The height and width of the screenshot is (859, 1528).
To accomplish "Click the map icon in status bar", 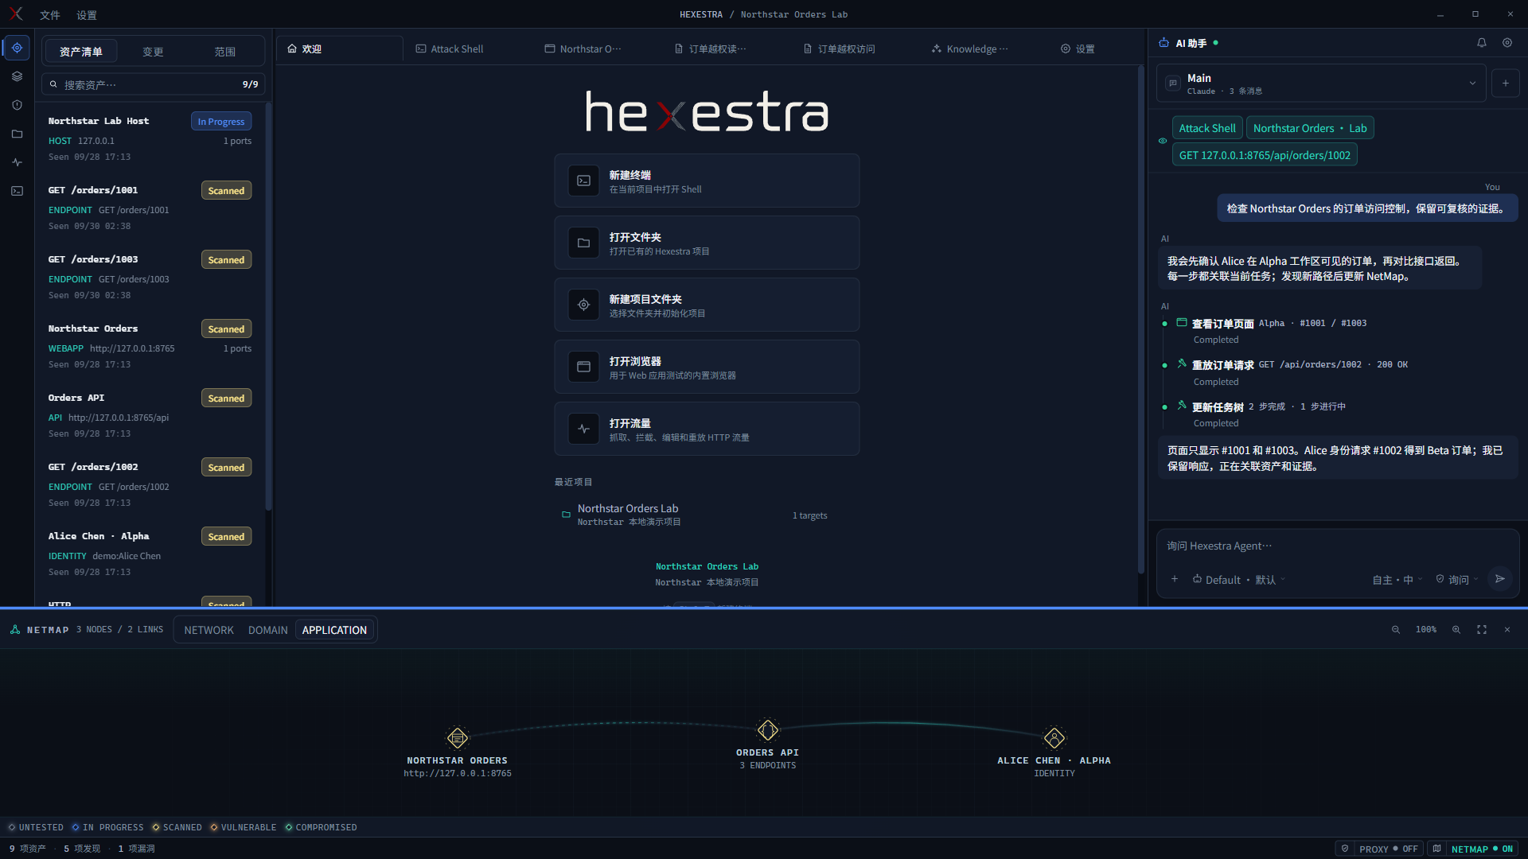I will pos(1436,849).
